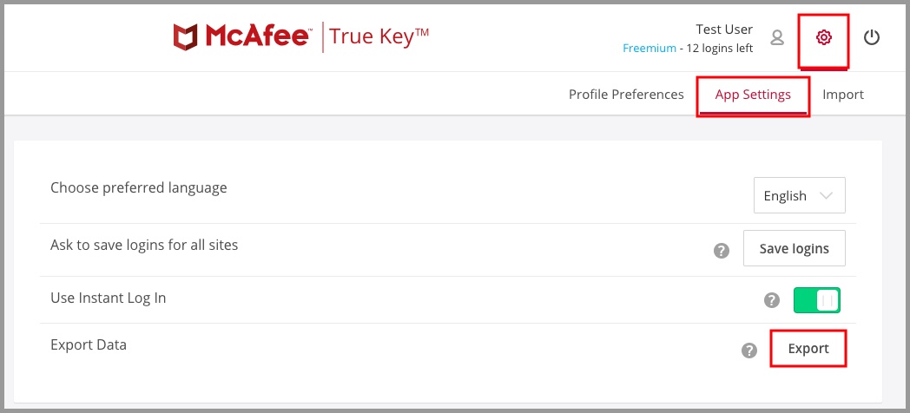Open the settings gear icon
The height and width of the screenshot is (413, 910).
pyautogui.click(x=823, y=37)
